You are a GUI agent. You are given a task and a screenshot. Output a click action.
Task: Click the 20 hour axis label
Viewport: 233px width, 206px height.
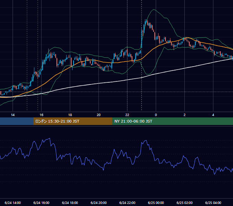tap(99, 115)
